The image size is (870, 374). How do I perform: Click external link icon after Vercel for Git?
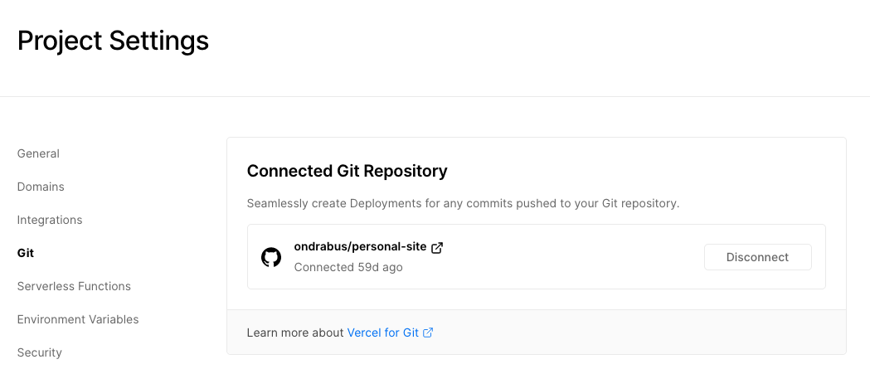tap(428, 333)
